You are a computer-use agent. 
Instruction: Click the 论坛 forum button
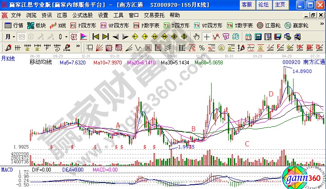tap(264, 5)
